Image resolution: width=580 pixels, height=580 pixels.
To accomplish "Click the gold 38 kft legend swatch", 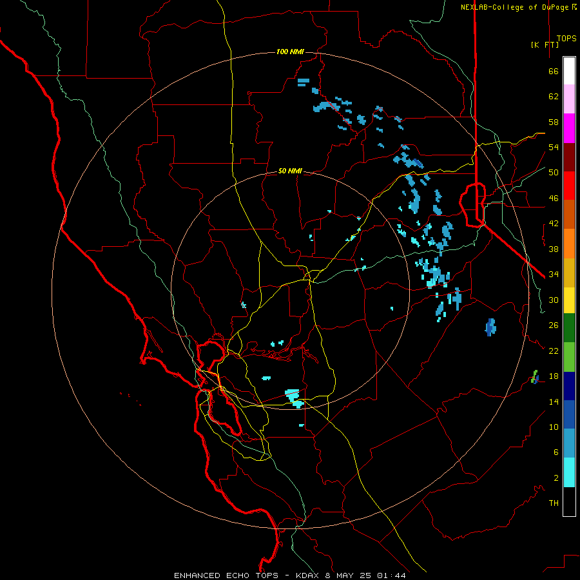I will [569, 273].
